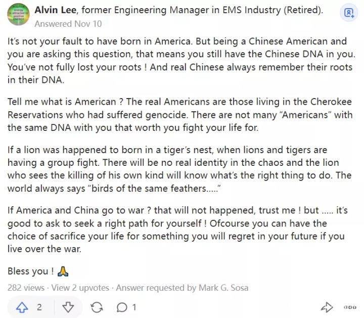Click the praying hands emoji
364x318 pixels.
tap(63, 271)
